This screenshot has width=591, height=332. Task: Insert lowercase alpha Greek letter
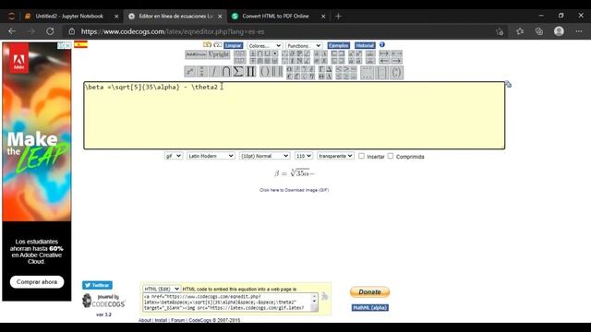(x=289, y=69)
